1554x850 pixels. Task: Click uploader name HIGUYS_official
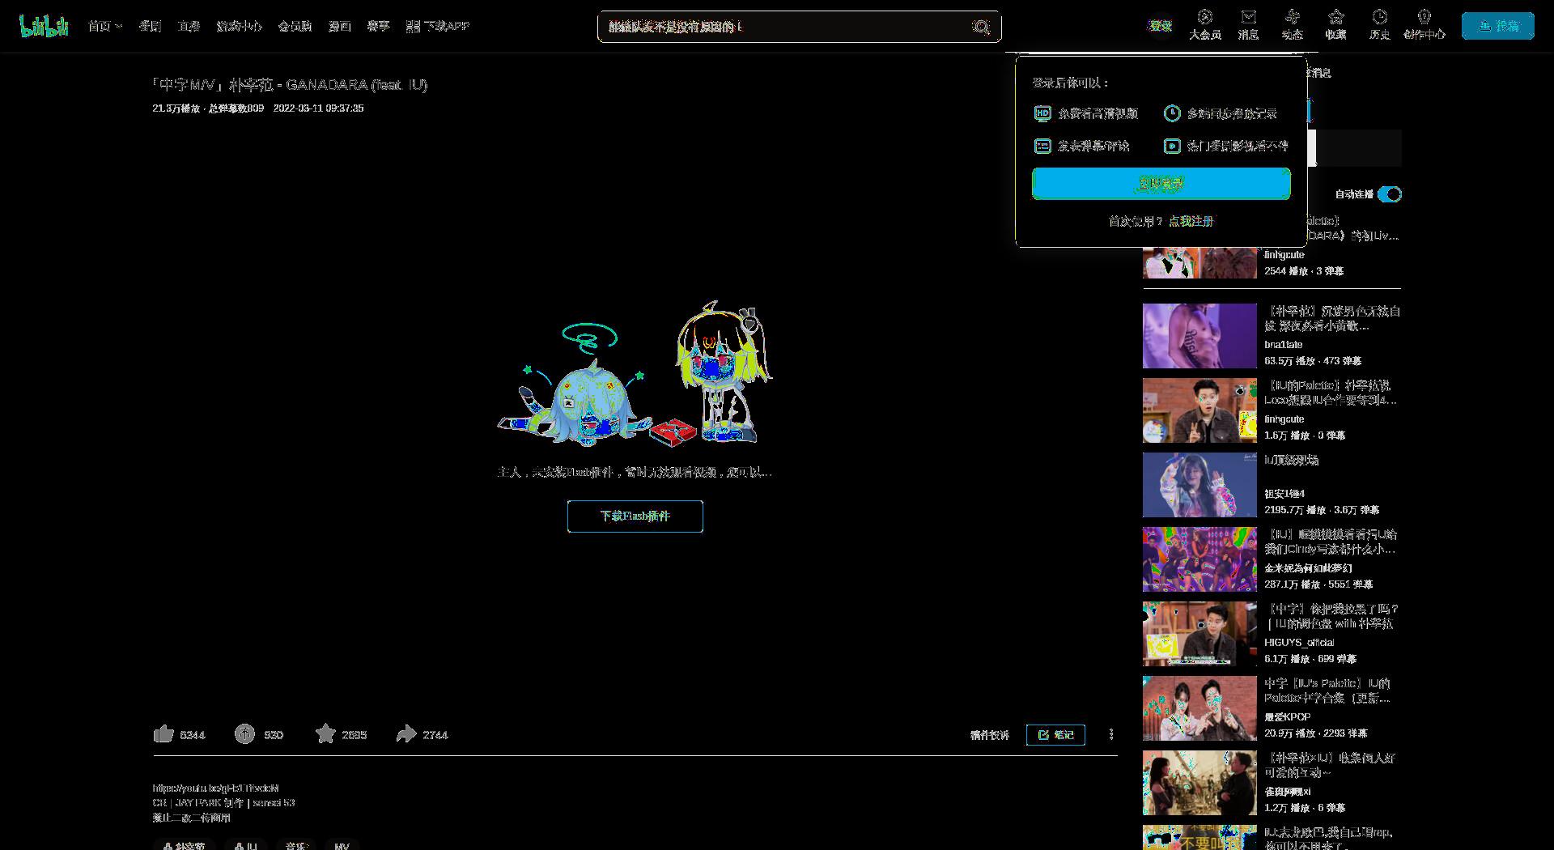pos(1299,643)
